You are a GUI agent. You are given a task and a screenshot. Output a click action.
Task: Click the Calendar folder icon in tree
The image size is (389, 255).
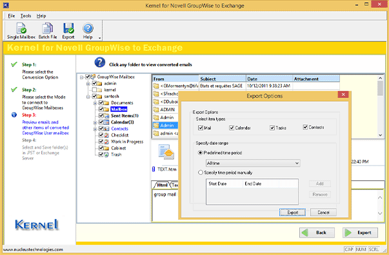click(x=106, y=122)
